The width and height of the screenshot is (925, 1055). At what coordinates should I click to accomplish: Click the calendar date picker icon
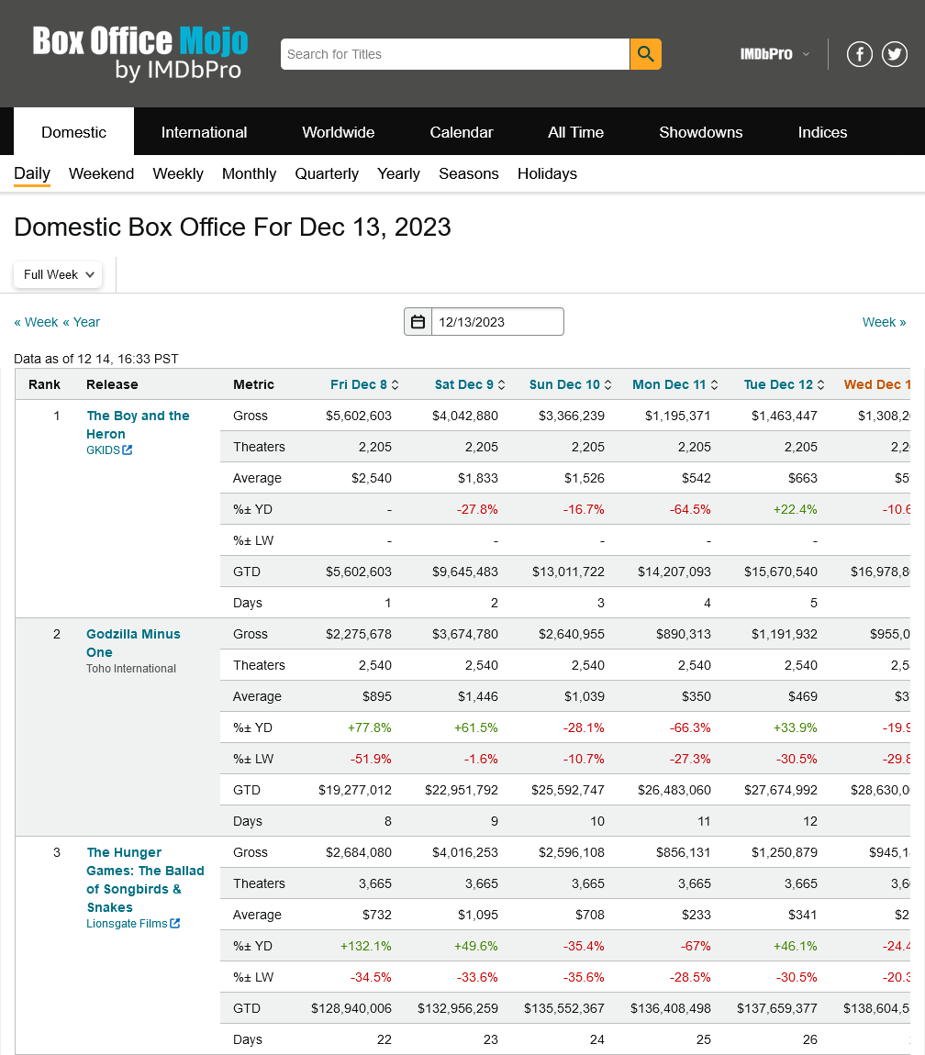(418, 322)
